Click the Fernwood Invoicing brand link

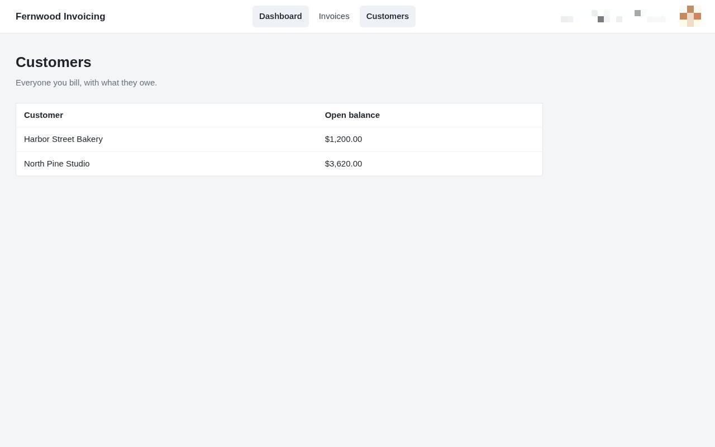tap(60, 17)
